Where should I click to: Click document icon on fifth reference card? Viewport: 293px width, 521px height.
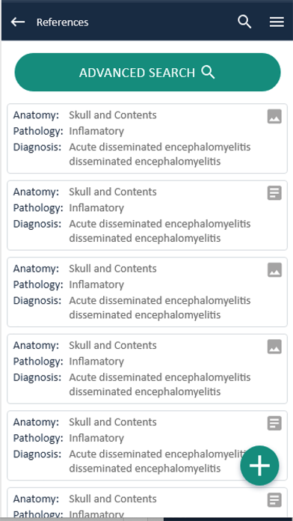pyautogui.click(x=274, y=424)
